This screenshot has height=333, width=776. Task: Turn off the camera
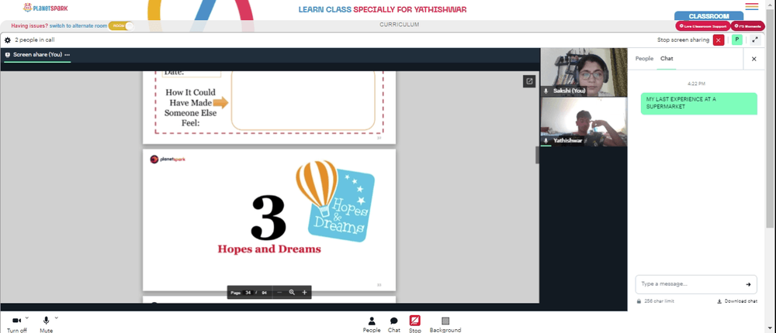click(16, 324)
